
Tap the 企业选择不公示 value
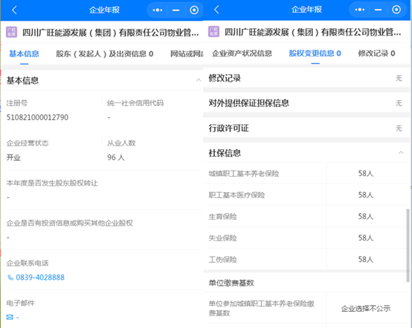[x=366, y=309]
